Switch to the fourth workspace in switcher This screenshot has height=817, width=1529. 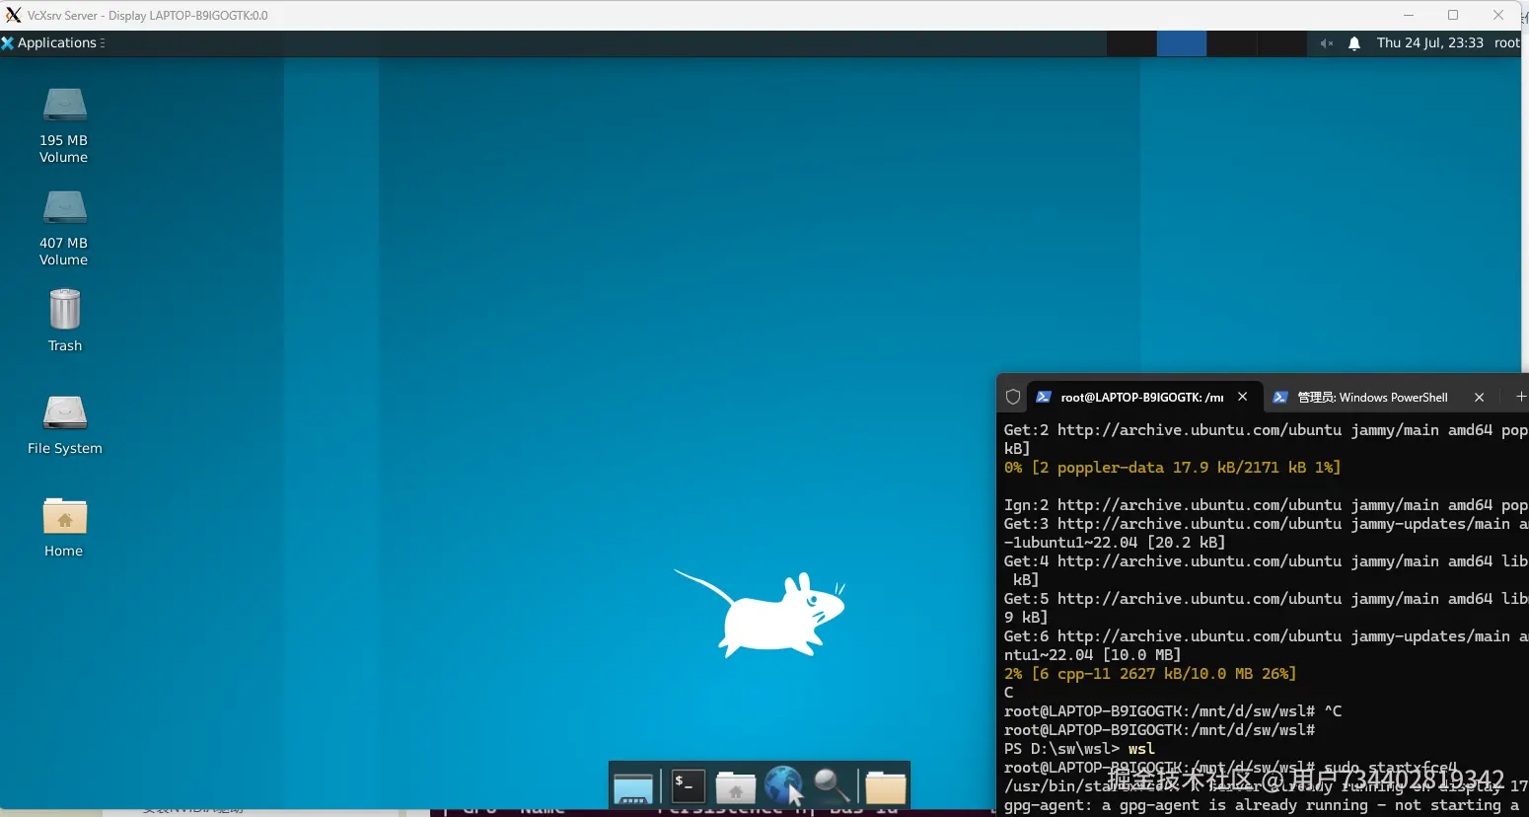[1282, 43]
